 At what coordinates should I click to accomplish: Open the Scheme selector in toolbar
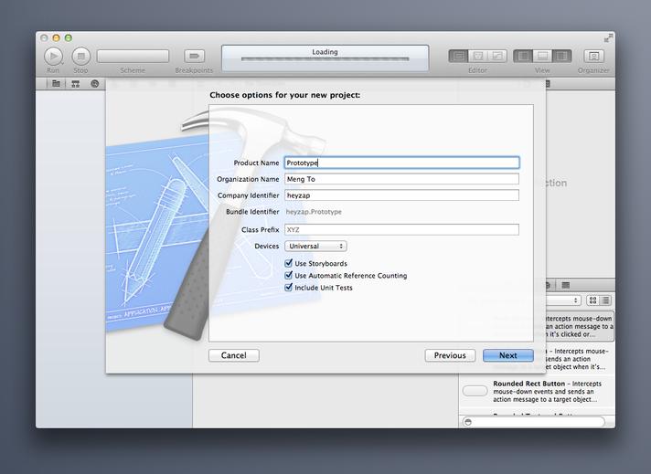[x=133, y=56]
